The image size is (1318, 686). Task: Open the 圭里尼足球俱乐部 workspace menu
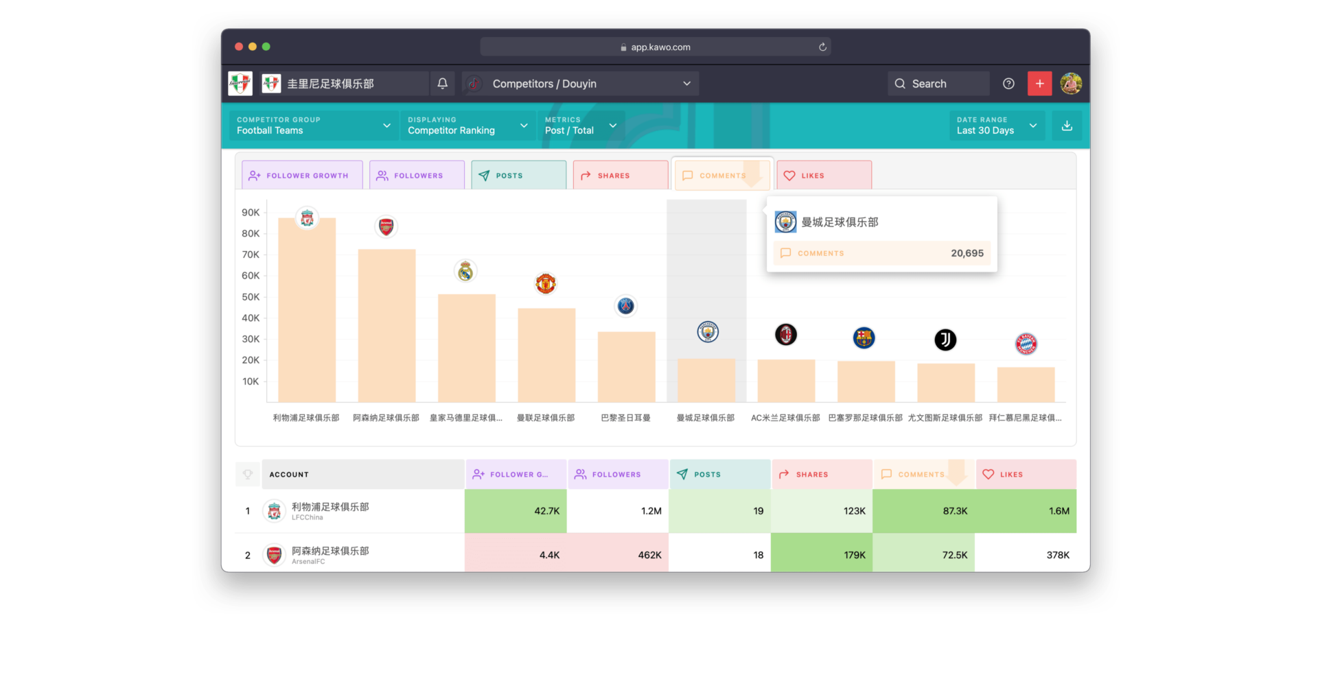329,83
